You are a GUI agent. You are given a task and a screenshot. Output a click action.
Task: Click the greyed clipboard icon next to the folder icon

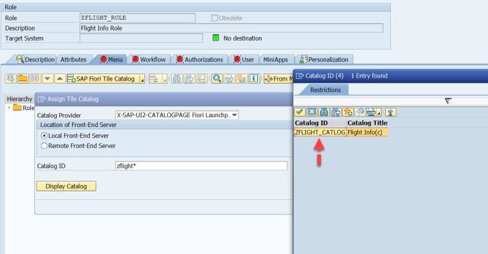click(x=35, y=78)
